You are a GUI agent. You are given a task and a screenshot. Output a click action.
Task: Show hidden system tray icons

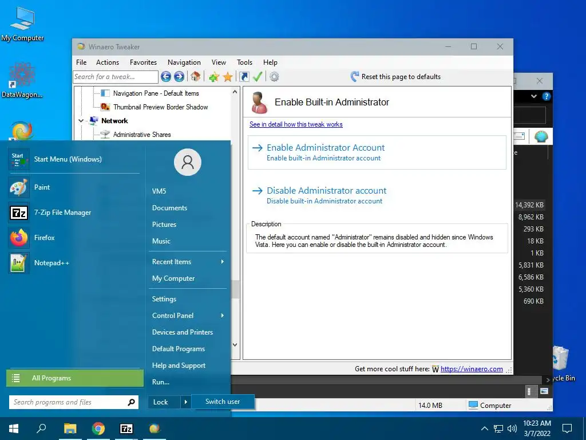click(x=484, y=429)
